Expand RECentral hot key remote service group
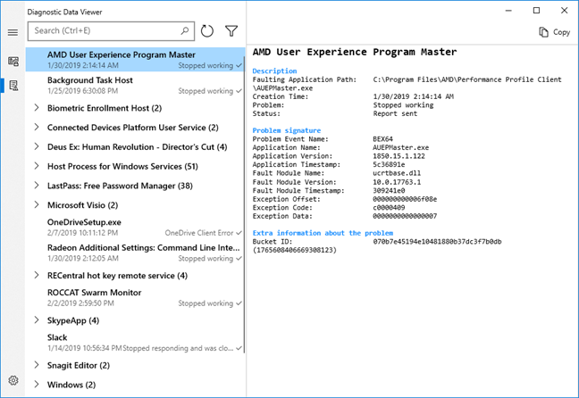 coord(36,275)
